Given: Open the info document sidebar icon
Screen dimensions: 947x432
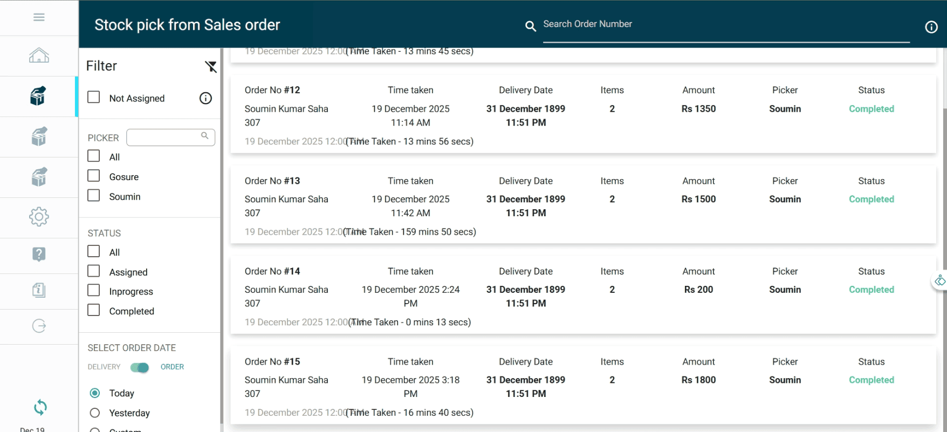Looking at the screenshot, I should tap(39, 290).
